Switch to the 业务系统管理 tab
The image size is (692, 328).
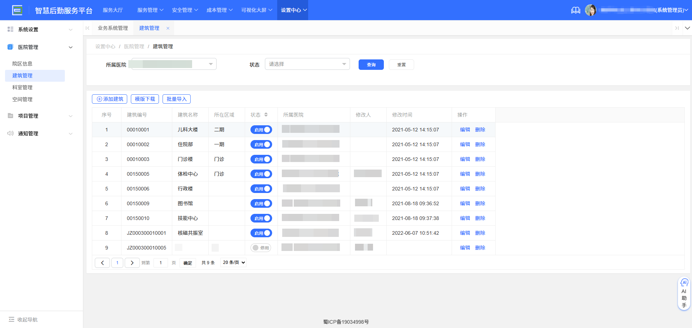tap(113, 28)
